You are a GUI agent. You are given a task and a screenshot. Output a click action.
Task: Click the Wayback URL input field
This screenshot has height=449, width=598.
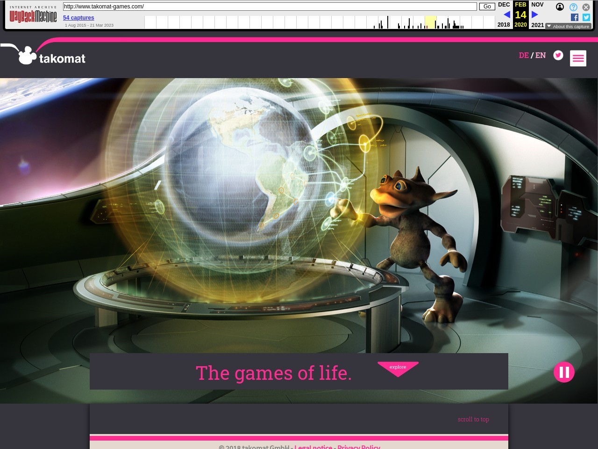(x=270, y=7)
